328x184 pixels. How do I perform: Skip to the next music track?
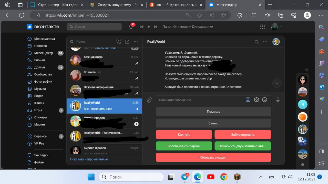tap(155, 27)
